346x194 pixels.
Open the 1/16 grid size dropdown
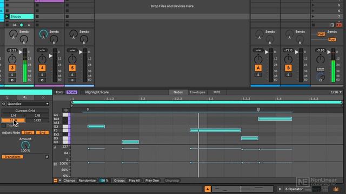point(336,92)
